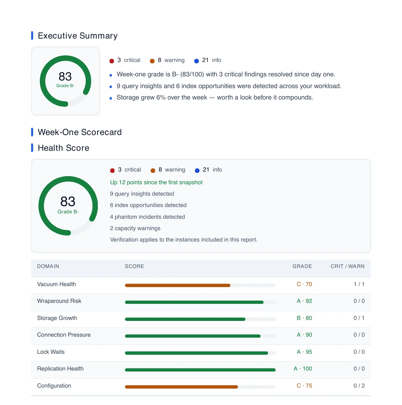Click '4 phantom incidents detected'
This screenshot has height=405, width=402.
147,217
